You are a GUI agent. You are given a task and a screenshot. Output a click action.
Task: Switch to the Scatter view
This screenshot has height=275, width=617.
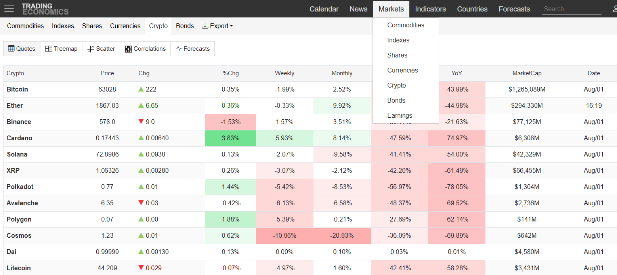pyautogui.click(x=101, y=49)
